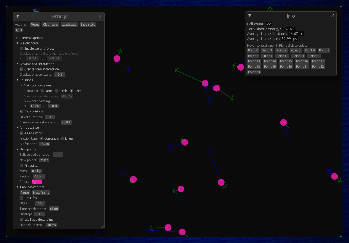Viewport: 349px width, 243px height.
Task: Enable Limit fps
Action: tap(21, 198)
